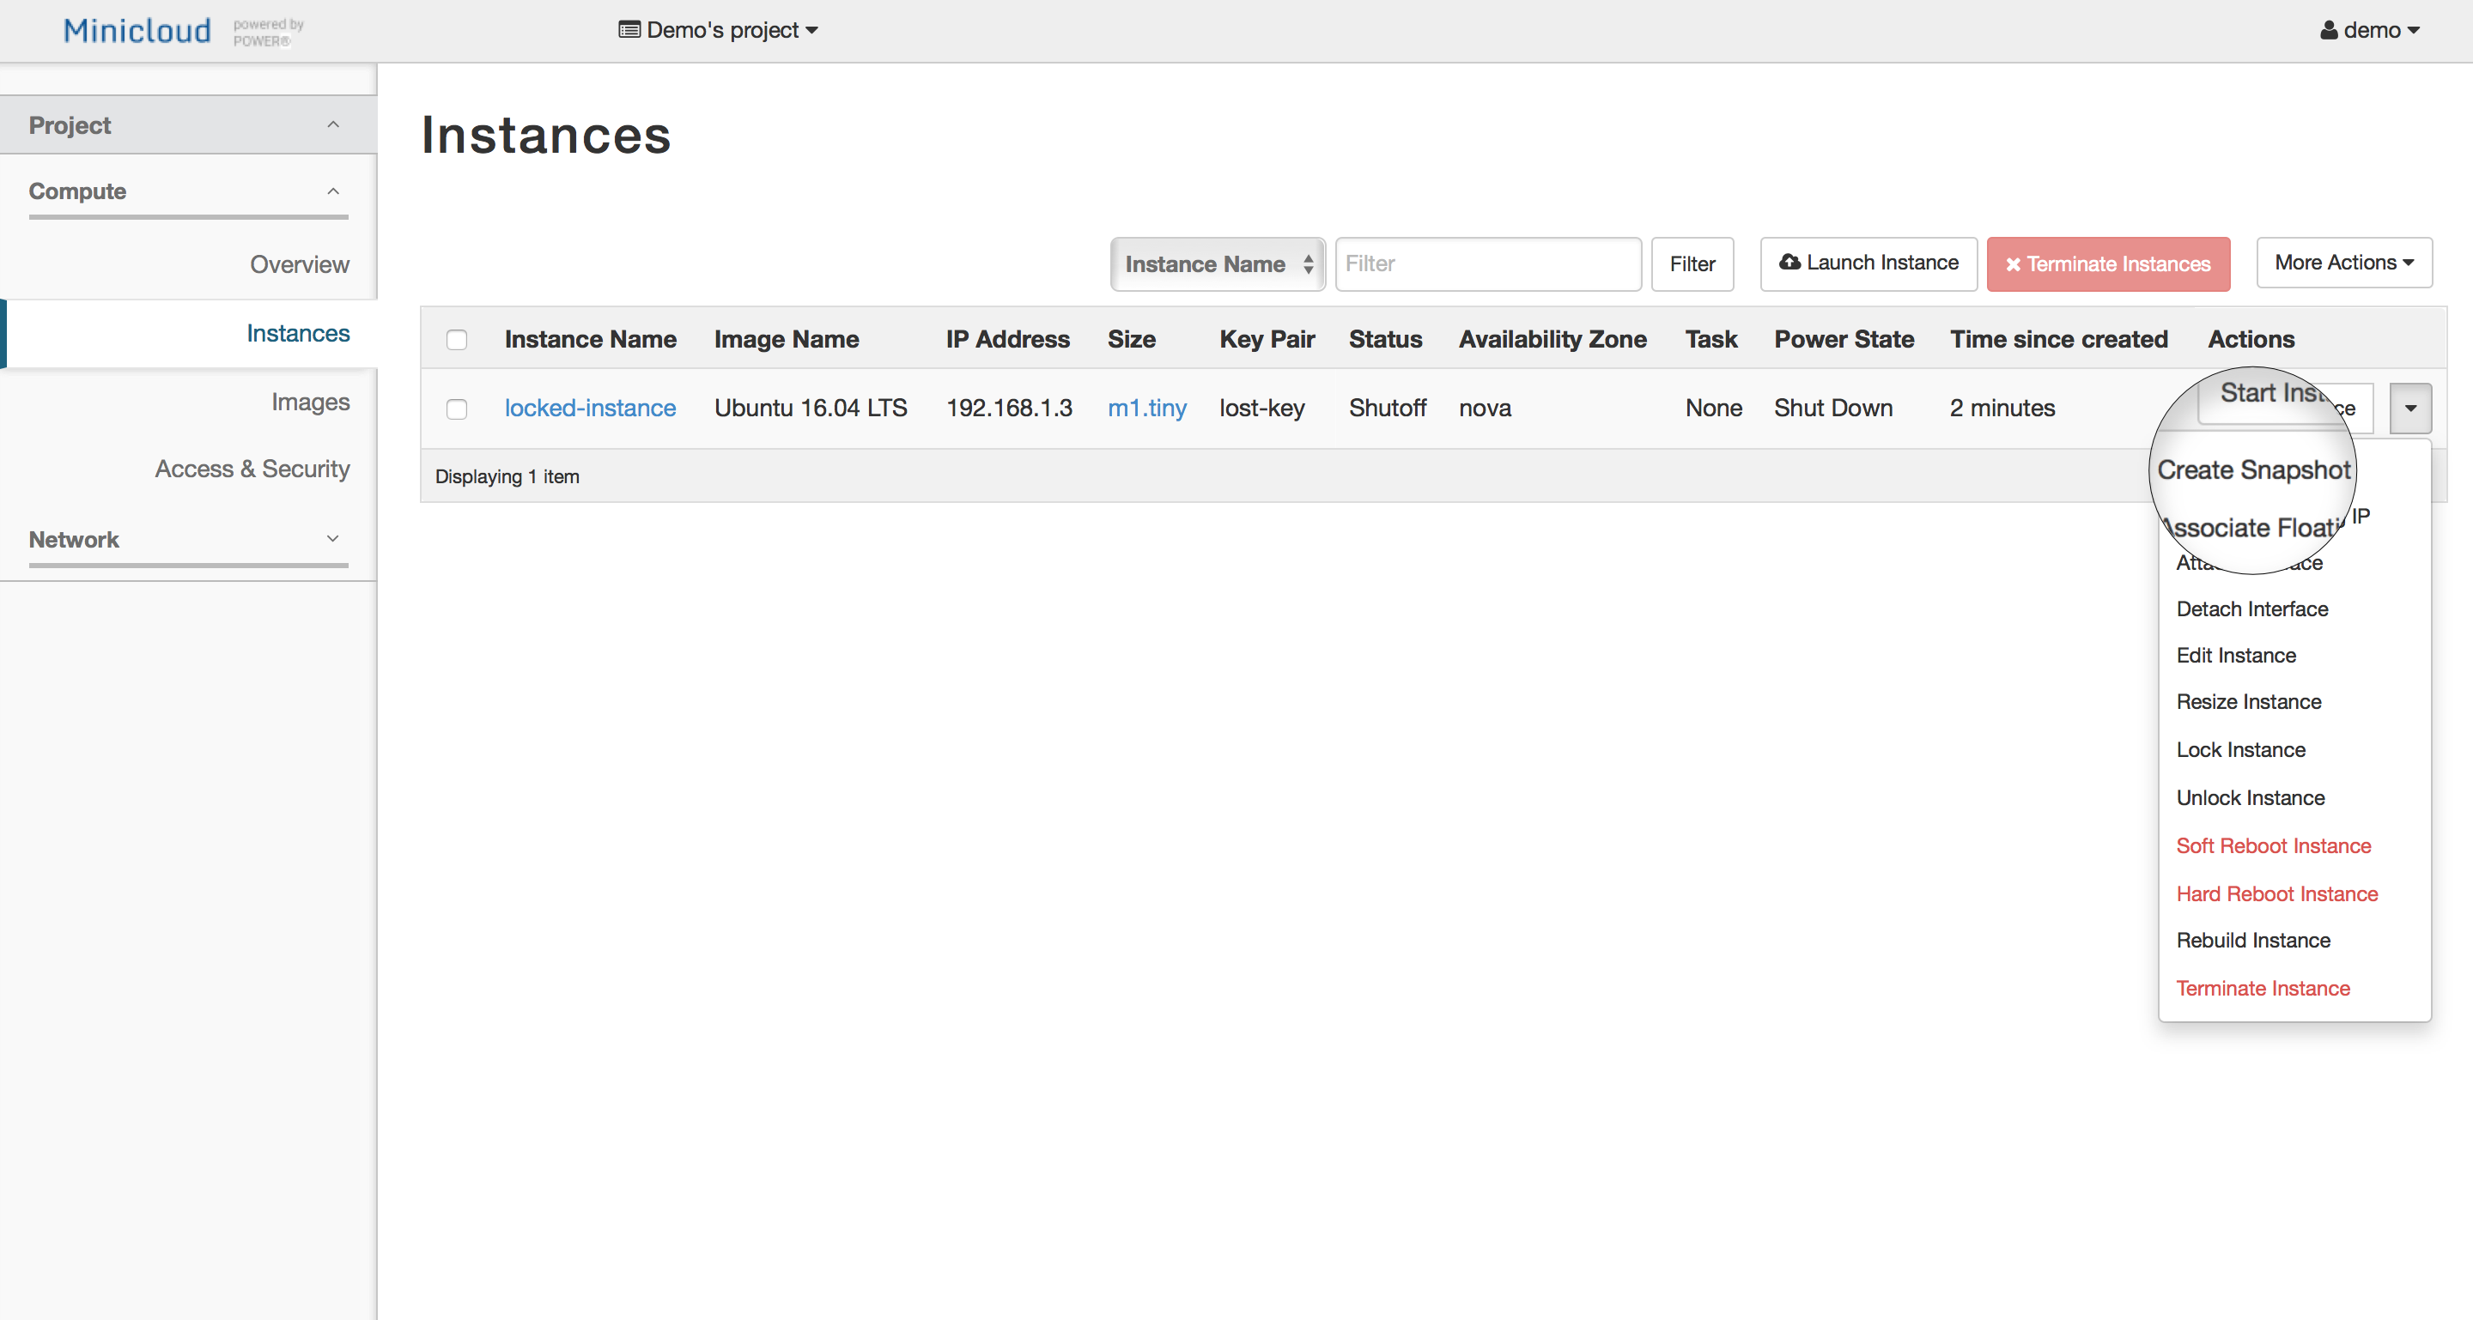Screen dimensions: 2473x1320
Task: Click the demo user avatar icon
Action: click(2328, 31)
